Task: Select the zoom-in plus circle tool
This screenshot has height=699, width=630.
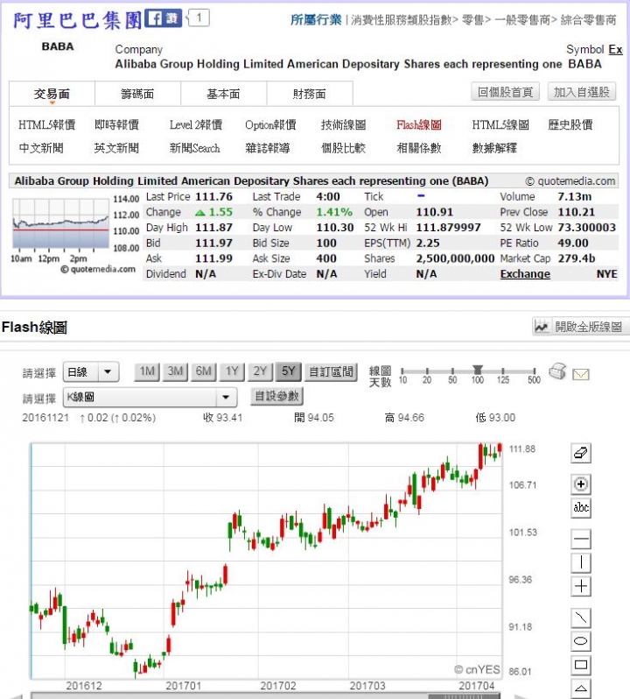Action: click(581, 484)
